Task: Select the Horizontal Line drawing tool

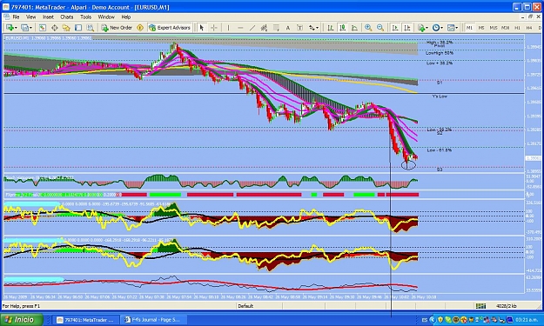Action: [240, 28]
